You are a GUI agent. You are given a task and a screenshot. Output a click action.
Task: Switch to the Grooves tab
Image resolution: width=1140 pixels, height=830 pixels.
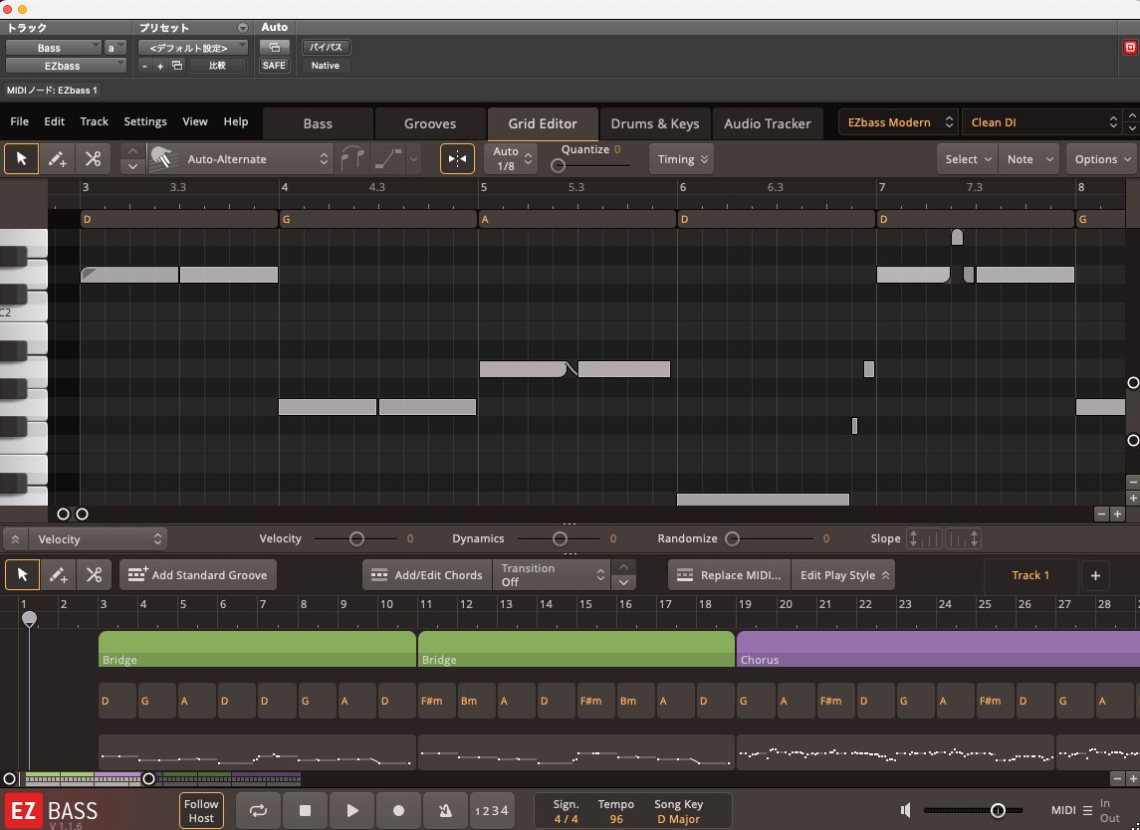coord(430,123)
